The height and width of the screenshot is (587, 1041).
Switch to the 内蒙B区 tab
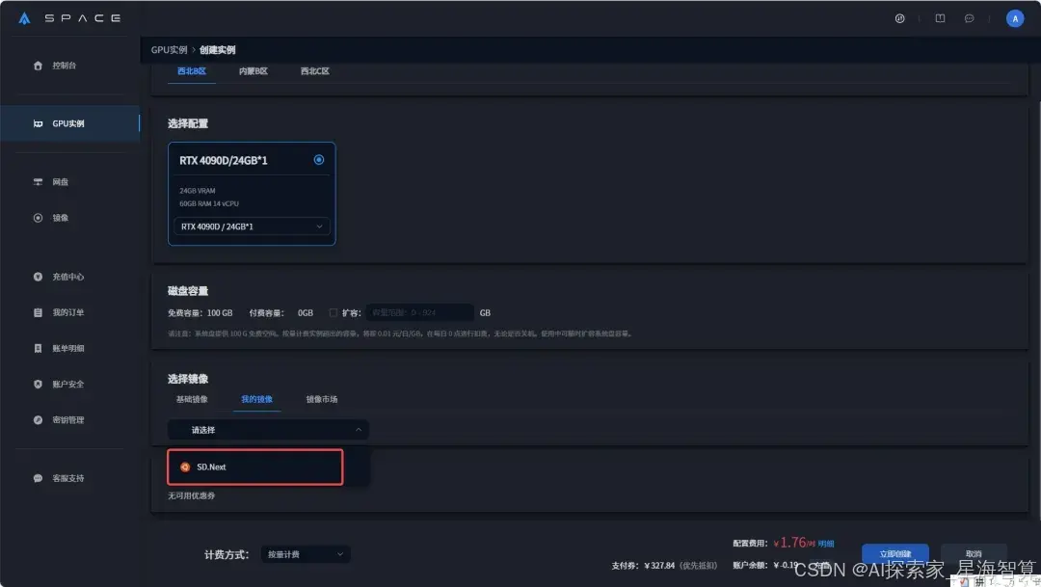click(253, 71)
